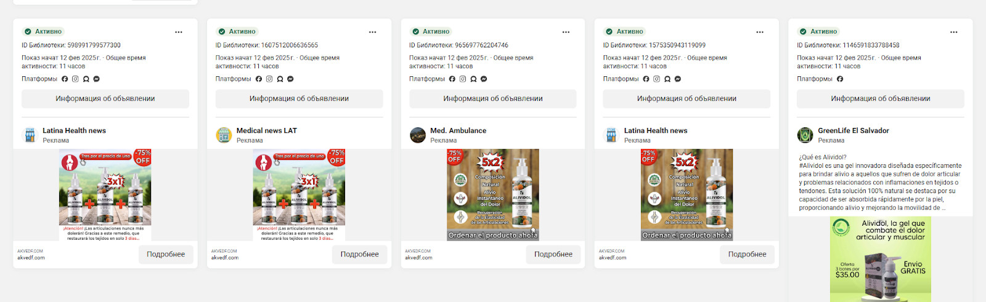Click Messenger platform icon on ad 965697762204746
This screenshot has width=986, height=302.
(484, 79)
